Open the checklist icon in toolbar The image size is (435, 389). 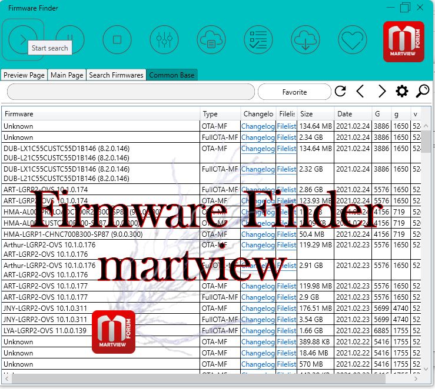pyautogui.click(x=258, y=39)
